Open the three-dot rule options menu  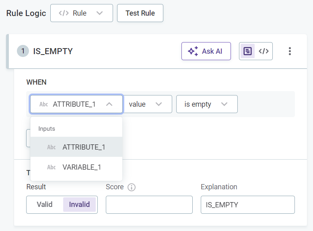(x=290, y=51)
